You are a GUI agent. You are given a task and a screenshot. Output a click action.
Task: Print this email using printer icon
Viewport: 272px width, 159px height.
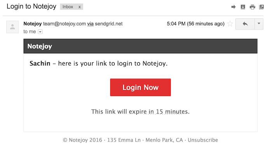253,7
